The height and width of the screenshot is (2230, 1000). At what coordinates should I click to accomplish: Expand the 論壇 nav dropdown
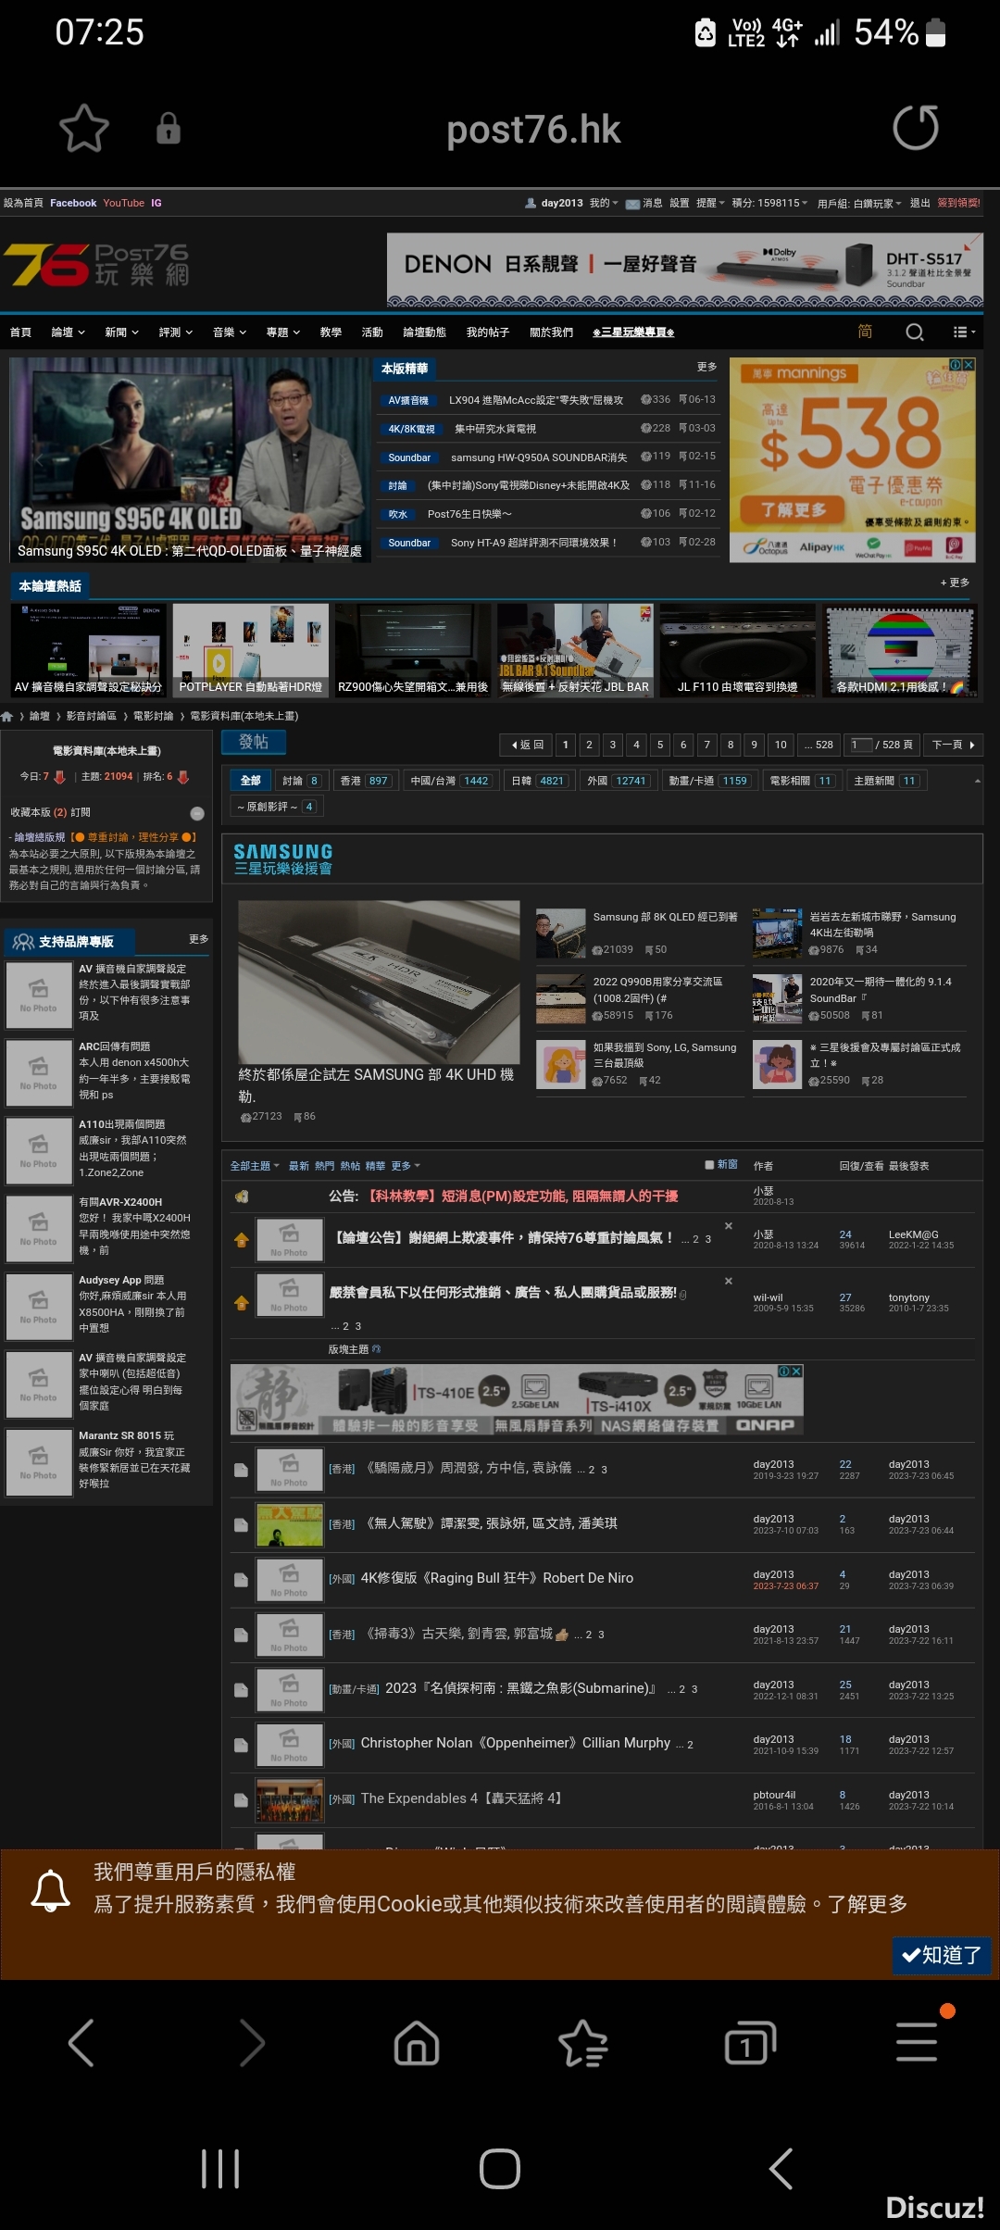tap(69, 332)
